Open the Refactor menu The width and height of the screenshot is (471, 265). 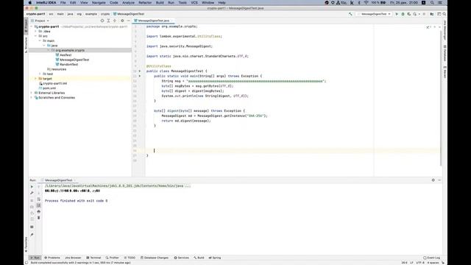145,3
